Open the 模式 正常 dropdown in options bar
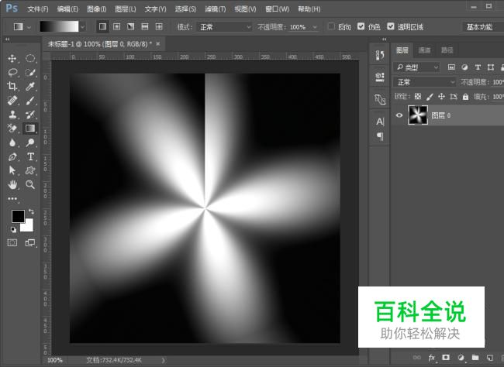Image resolution: width=504 pixels, height=367 pixels. click(224, 27)
